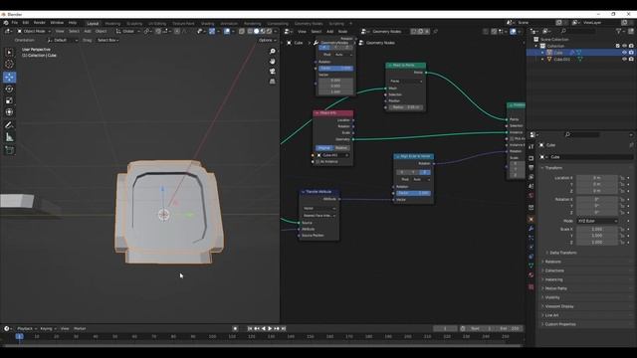
Task: Toggle Pick Instance checkbox on instance node
Action: pyautogui.click(x=512, y=139)
